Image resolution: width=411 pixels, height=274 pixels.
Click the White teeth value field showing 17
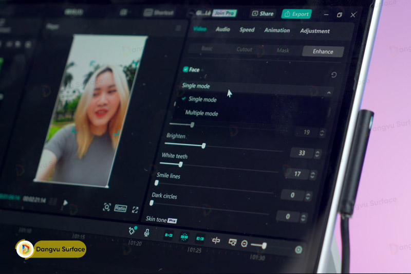click(x=297, y=174)
